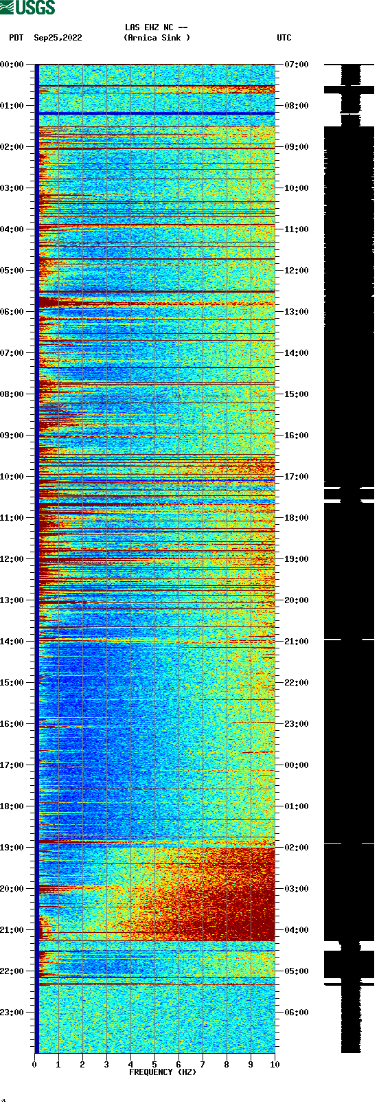
Task: Click the 23:00 UTC time label
Action: [x=297, y=724]
